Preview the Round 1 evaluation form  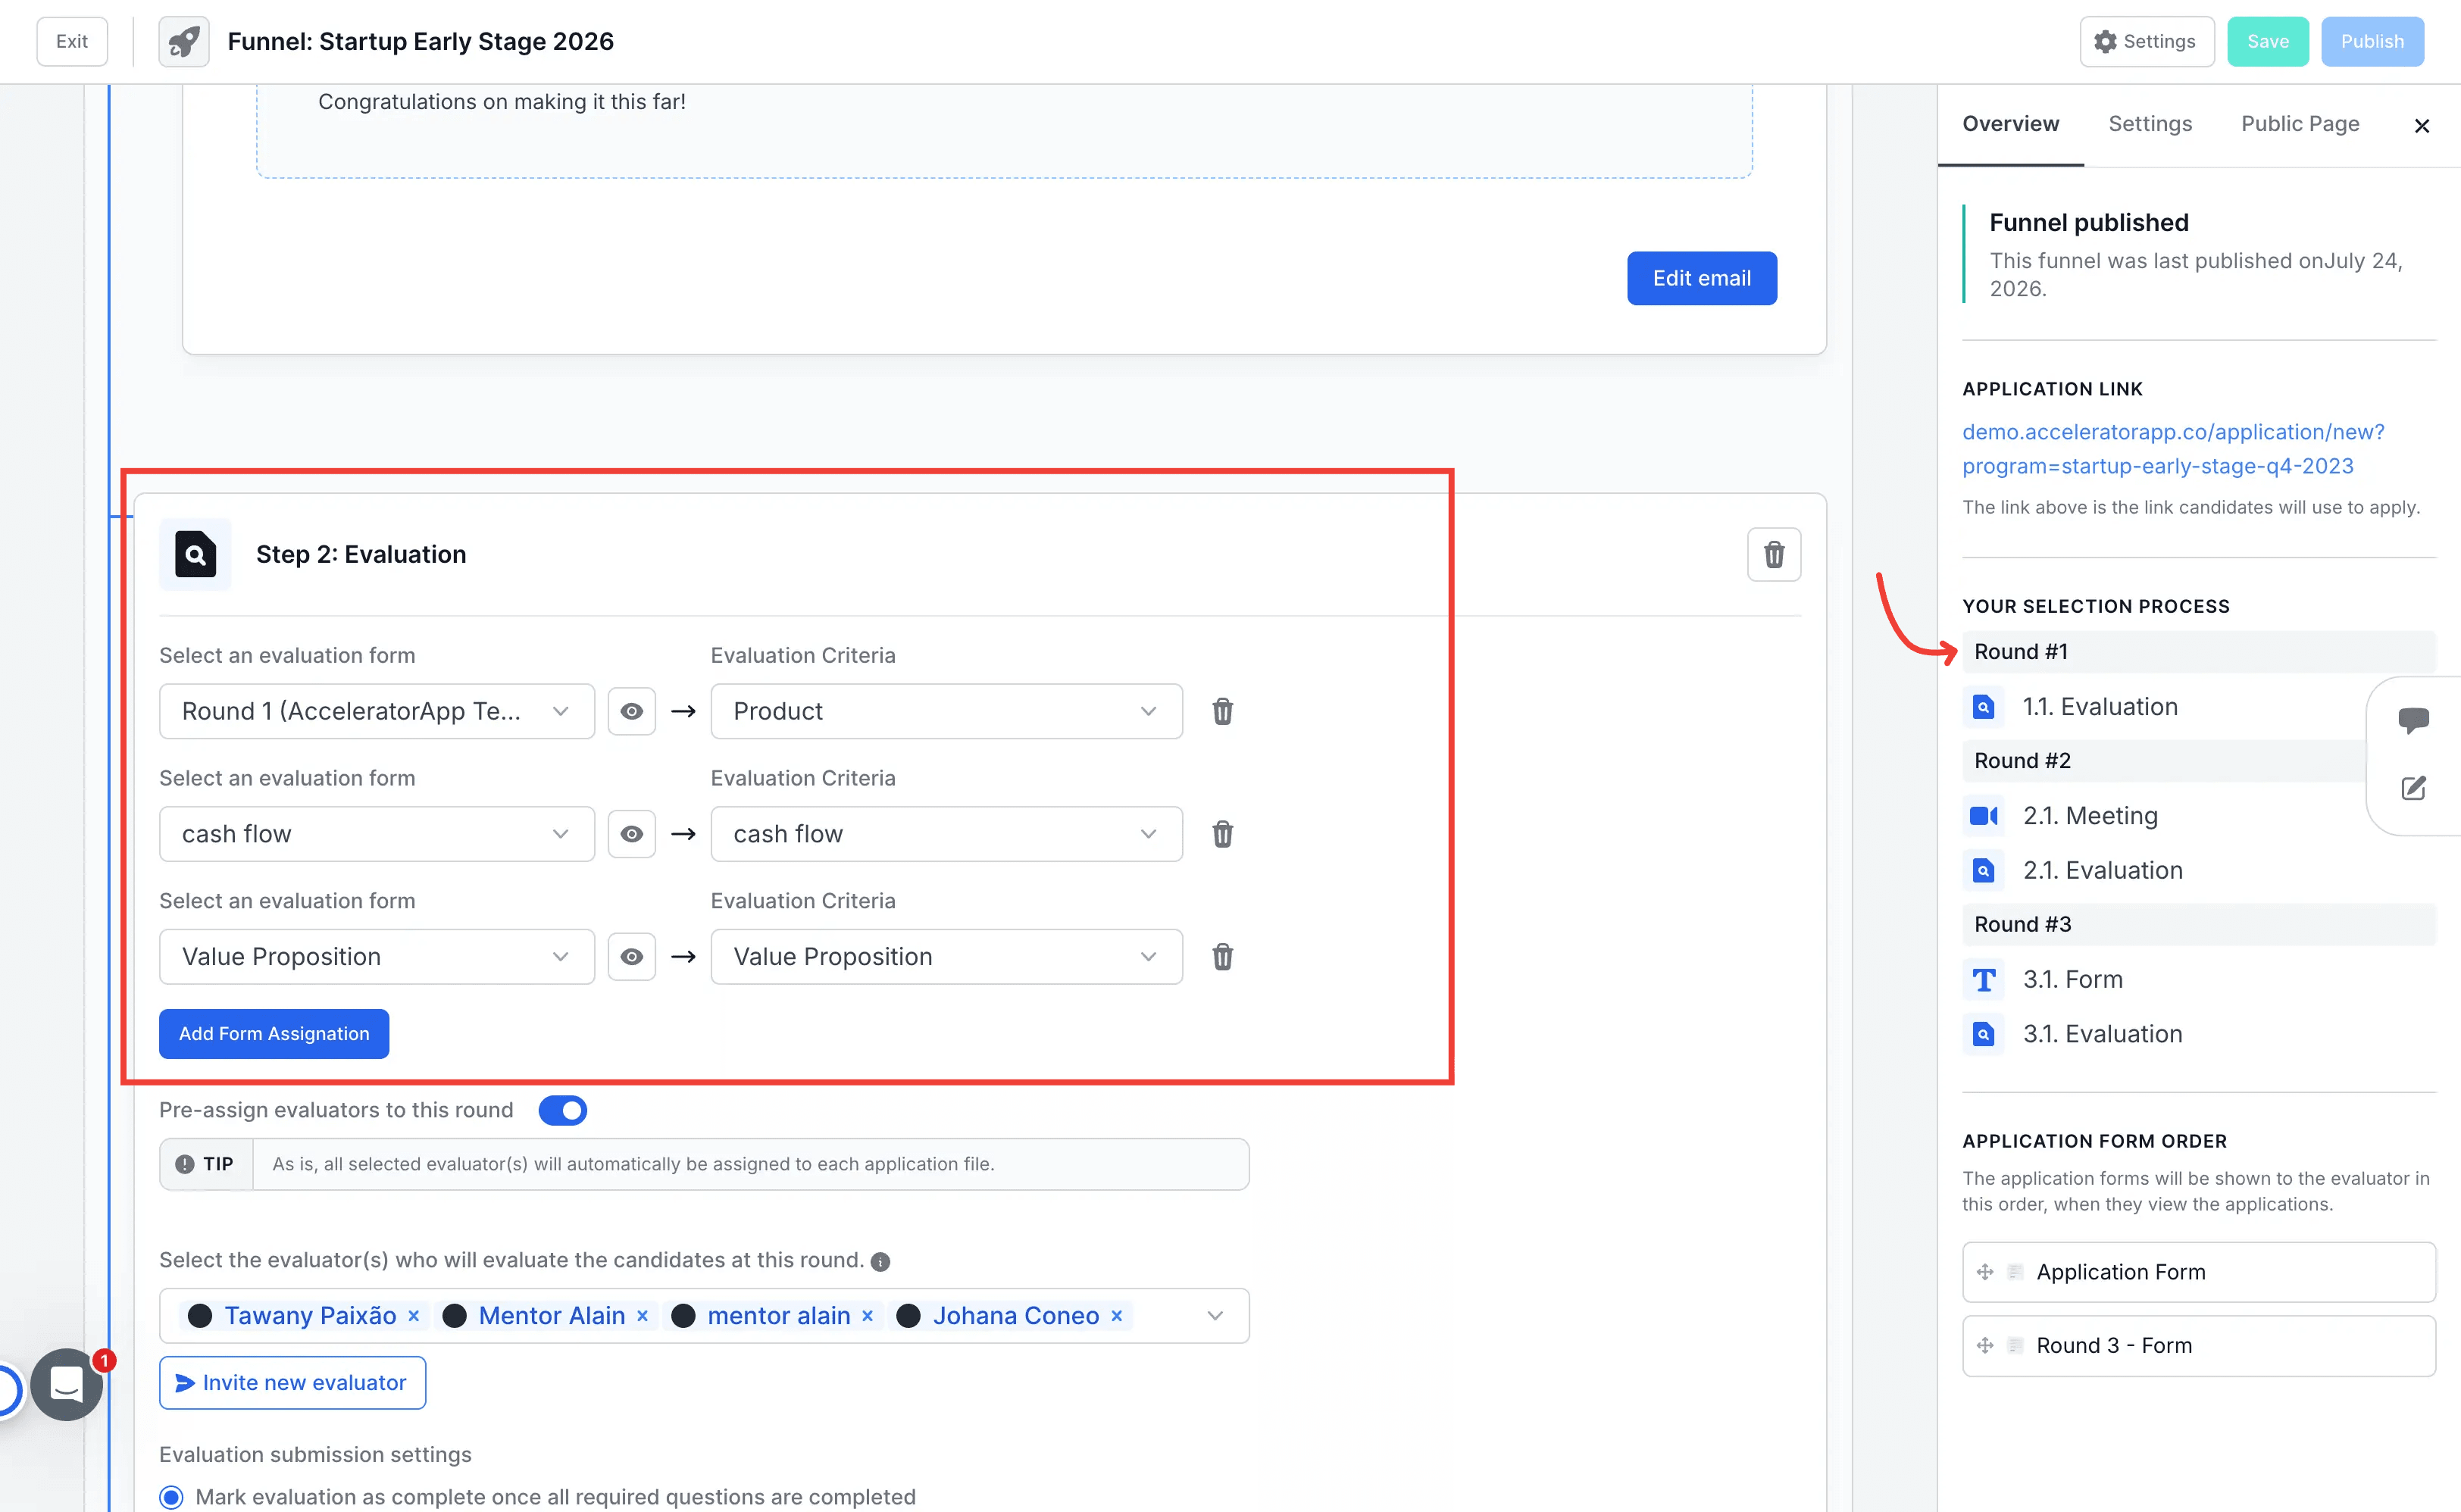pos(631,711)
